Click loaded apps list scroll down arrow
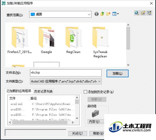This screenshot has width=156, height=140. [77, 118]
